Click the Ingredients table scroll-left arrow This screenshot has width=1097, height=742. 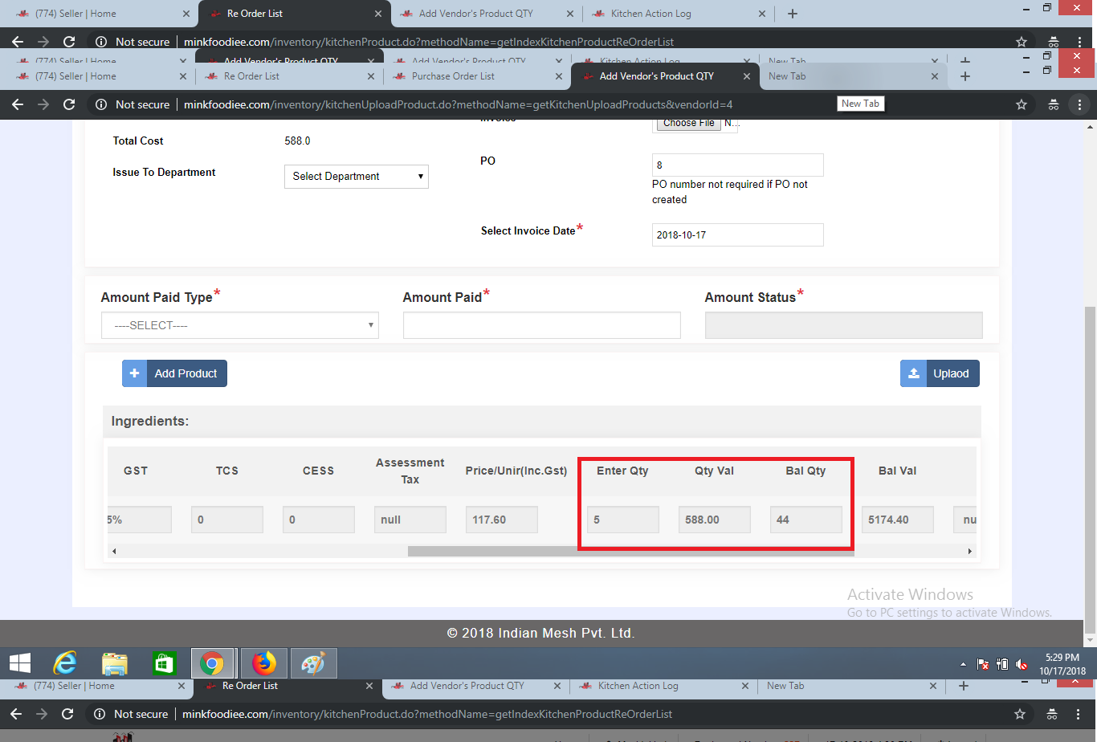point(114,551)
